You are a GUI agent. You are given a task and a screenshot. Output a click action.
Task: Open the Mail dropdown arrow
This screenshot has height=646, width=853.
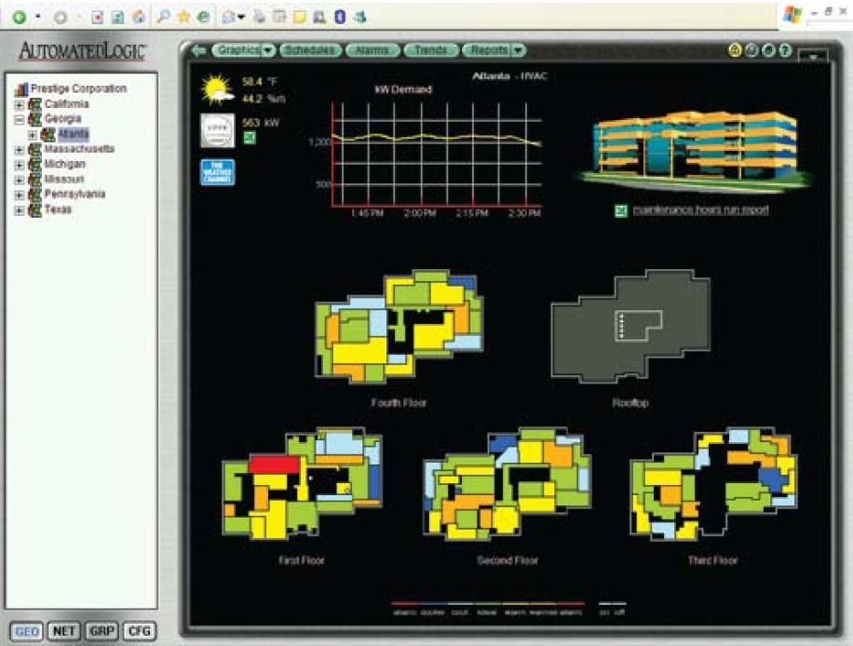(x=240, y=18)
